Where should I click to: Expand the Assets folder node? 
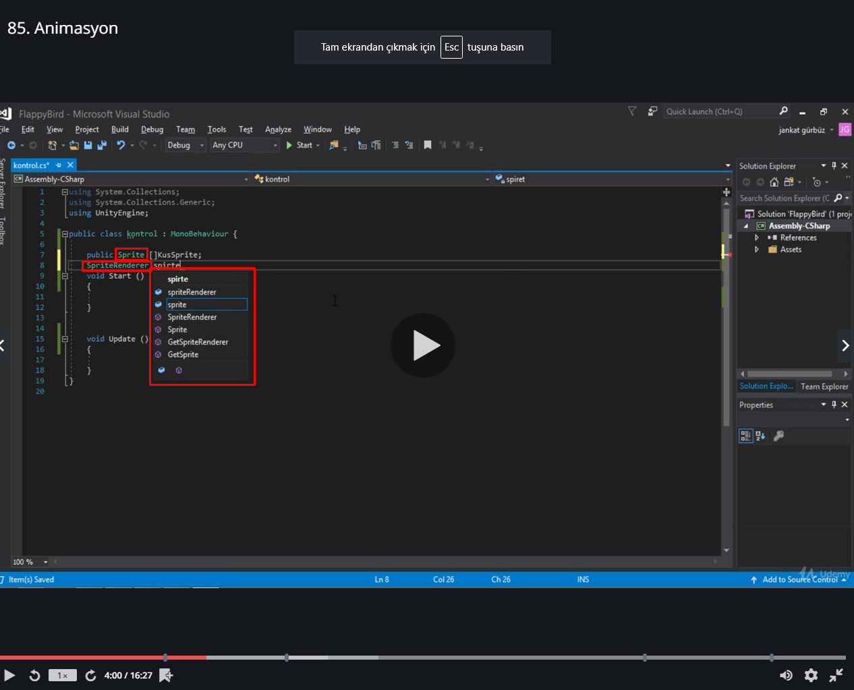pyautogui.click(x=757, y=250)
